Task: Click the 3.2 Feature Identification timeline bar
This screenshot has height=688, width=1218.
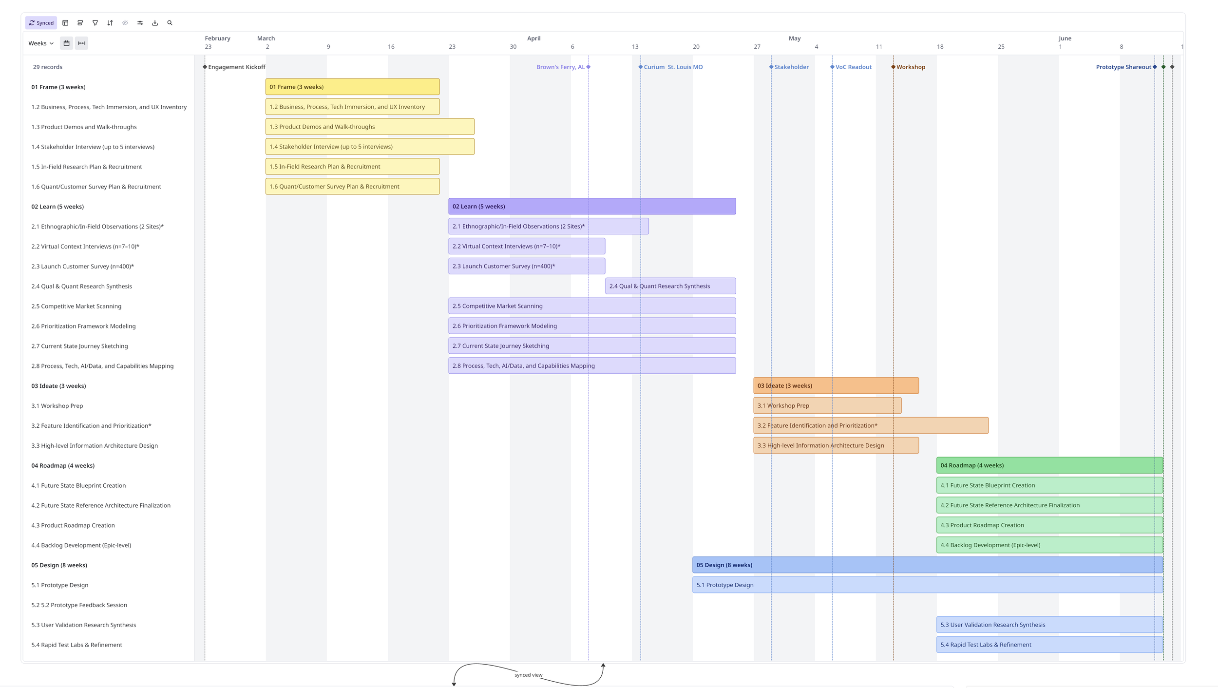Action: click(871, 425)
